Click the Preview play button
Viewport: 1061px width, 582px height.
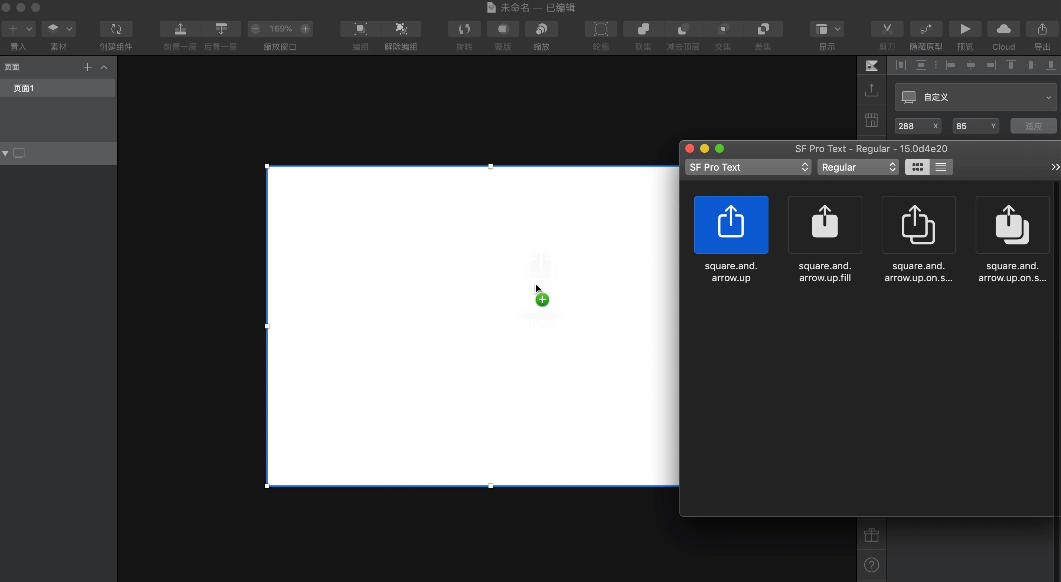(964, 29)
